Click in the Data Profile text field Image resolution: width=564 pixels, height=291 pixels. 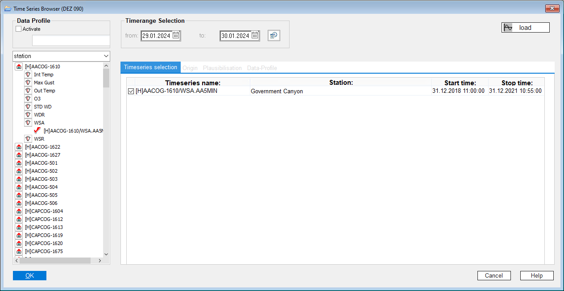point(70,41)
